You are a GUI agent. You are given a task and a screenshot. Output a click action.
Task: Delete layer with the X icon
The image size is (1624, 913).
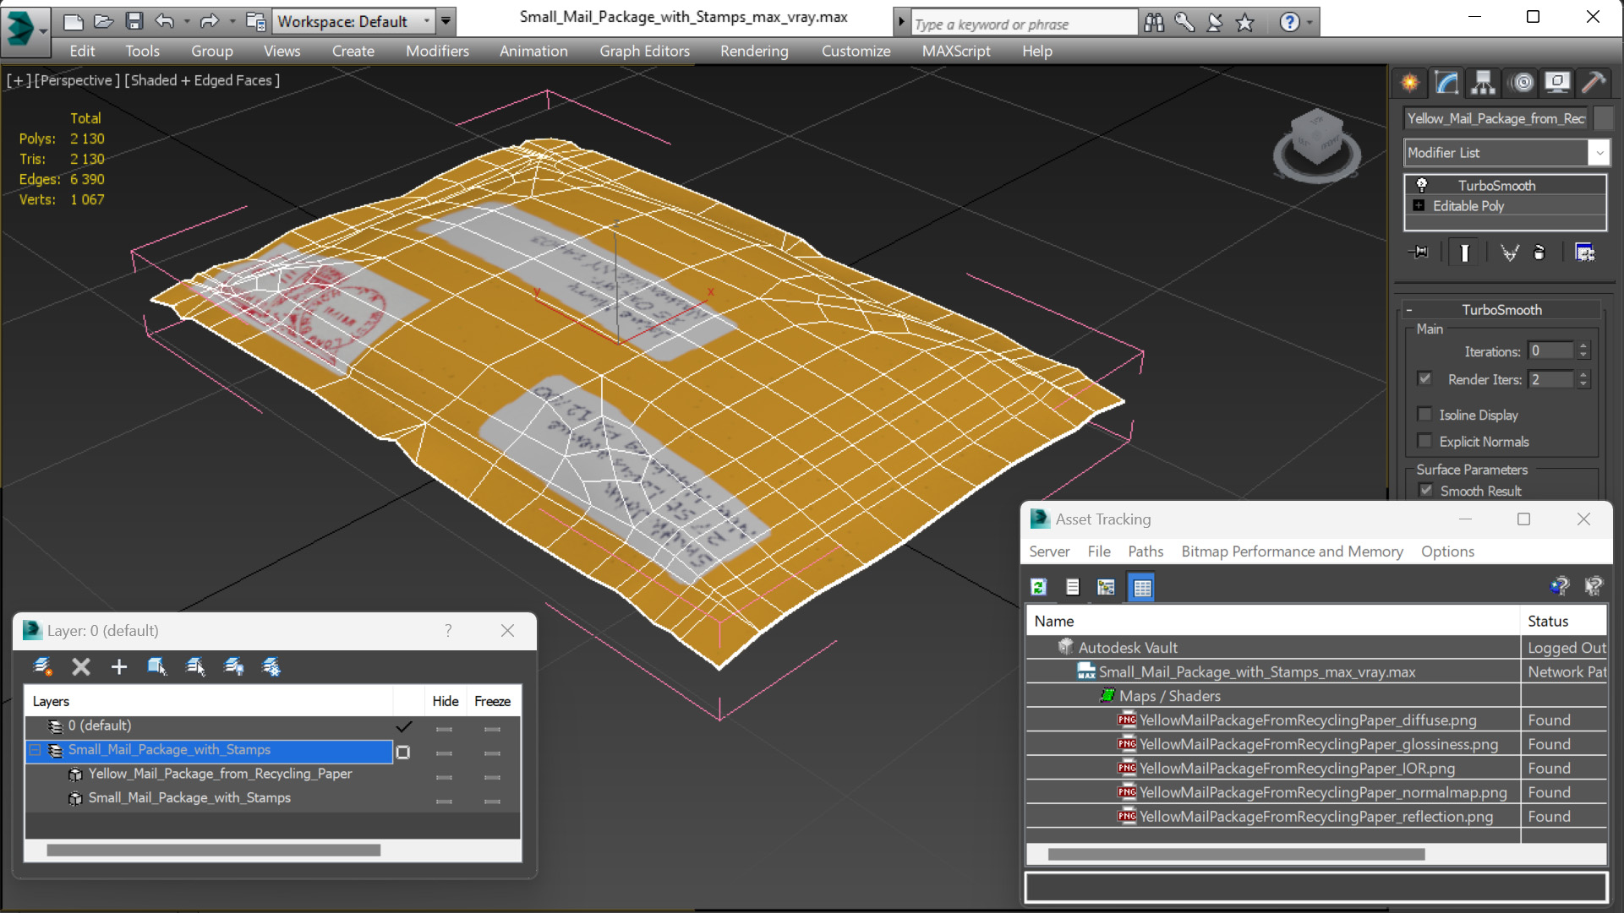[81, 667]
